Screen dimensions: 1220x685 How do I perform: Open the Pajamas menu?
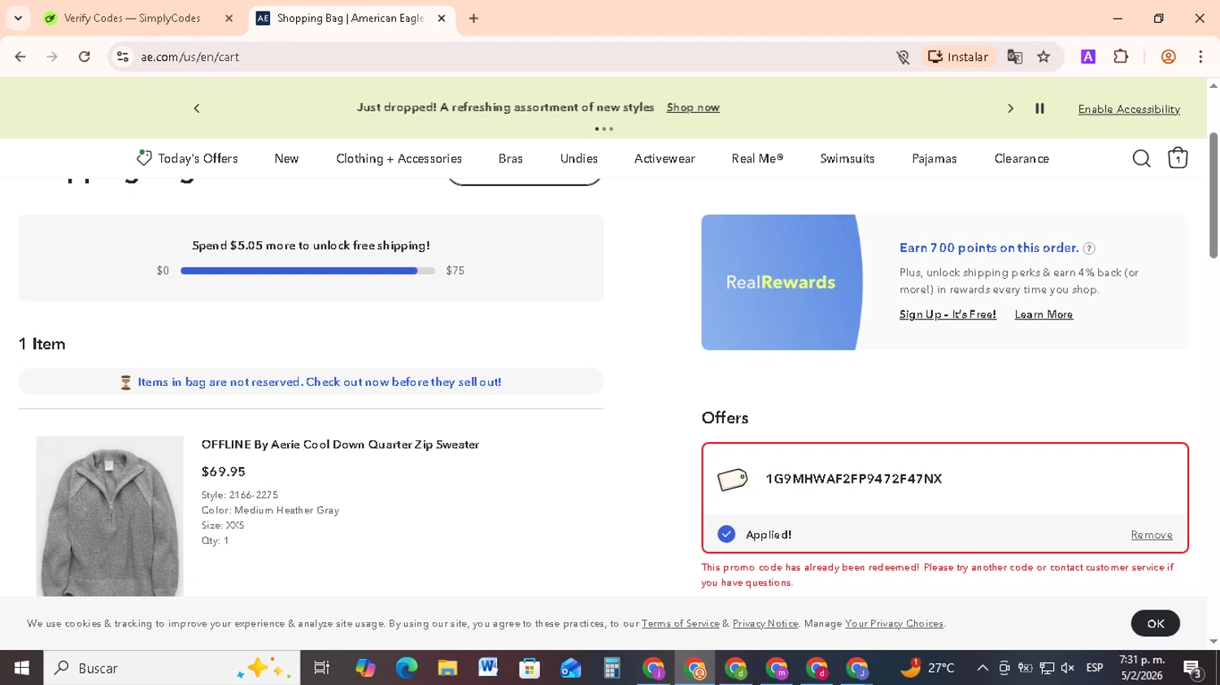[935, 158]
